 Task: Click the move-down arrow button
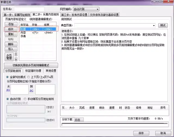pyautogui.click(x=16, y=59)
